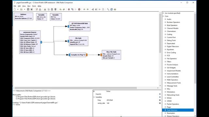Select the File Sink block
209x117 pixels.
78,41
